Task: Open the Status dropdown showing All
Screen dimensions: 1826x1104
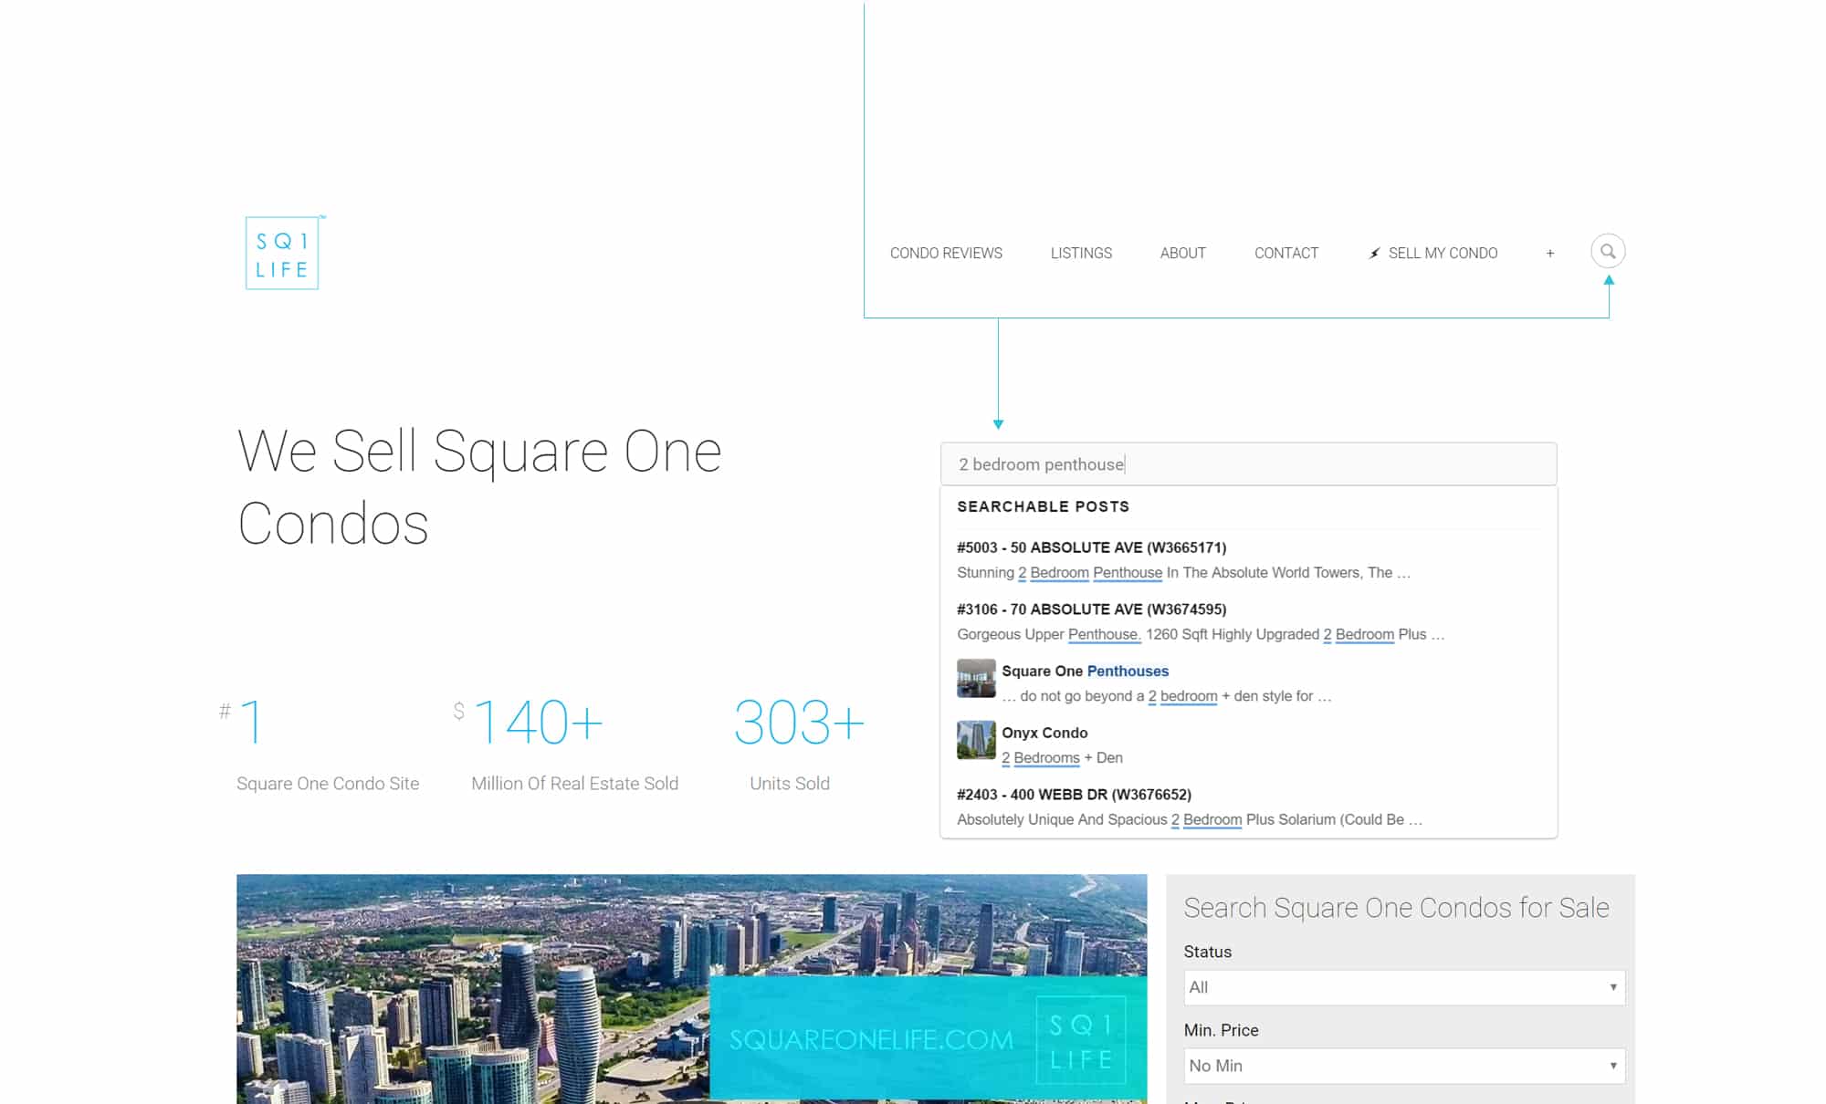Action: pos(1404,987)
